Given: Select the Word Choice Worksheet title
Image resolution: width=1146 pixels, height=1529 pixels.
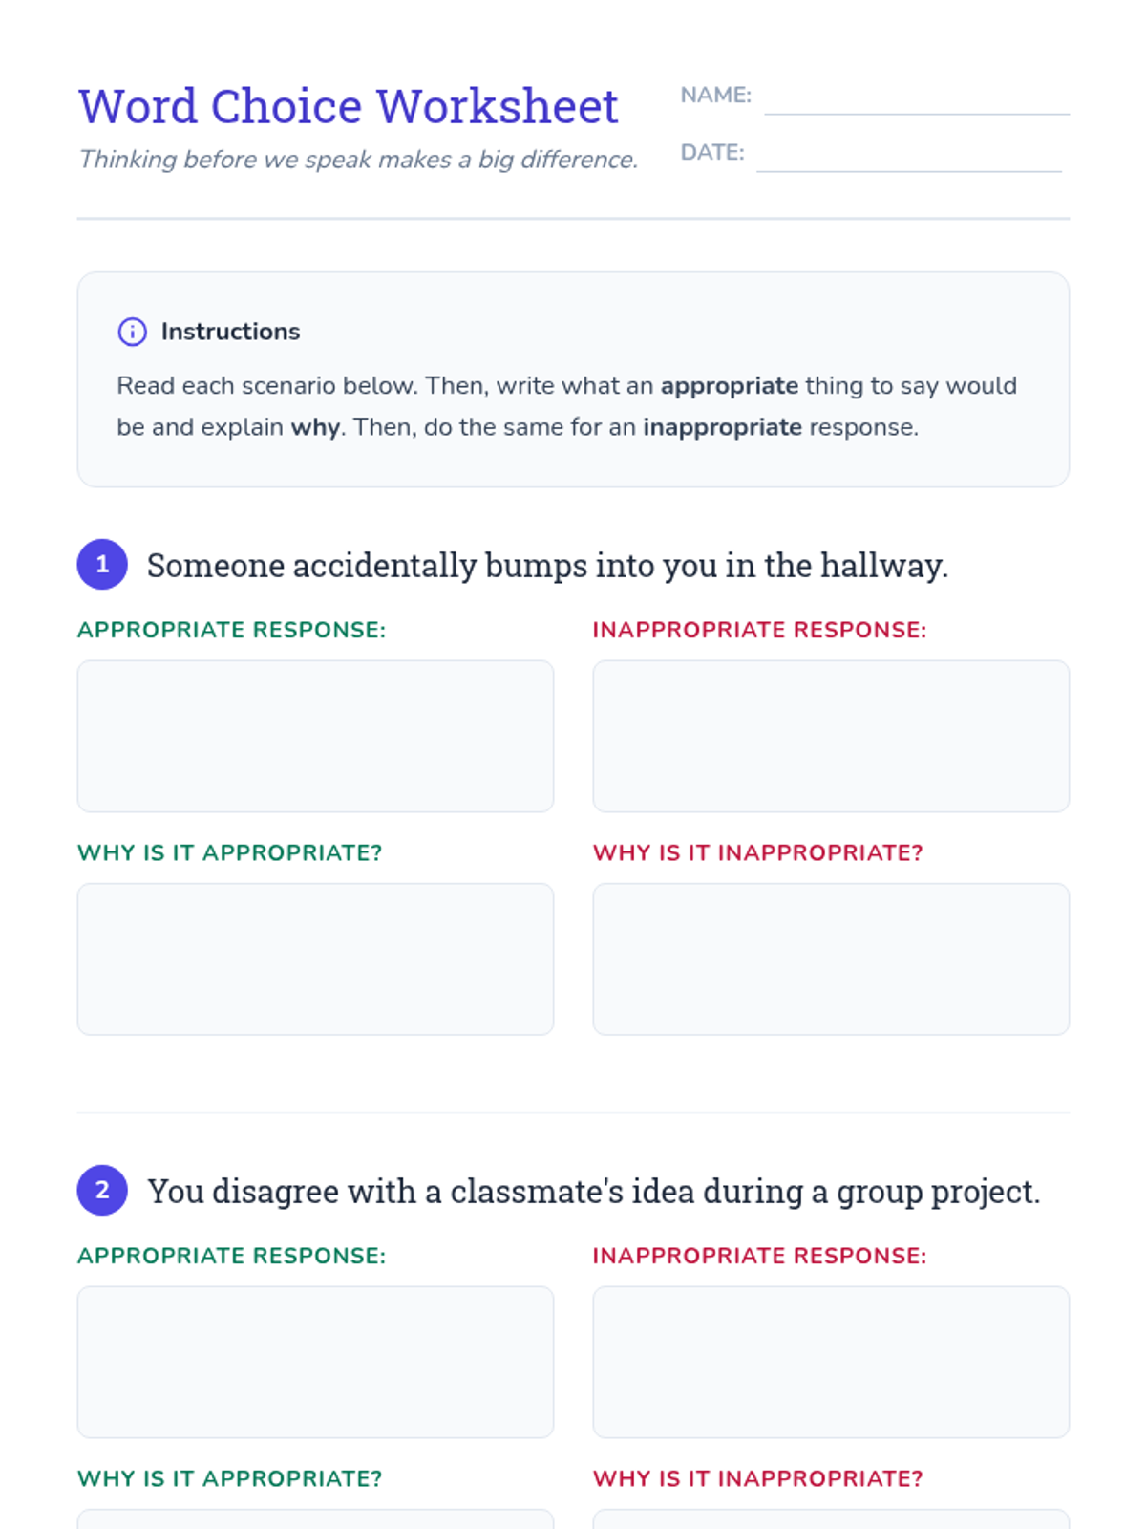Looking at the screenshot, I should [349, 106].
